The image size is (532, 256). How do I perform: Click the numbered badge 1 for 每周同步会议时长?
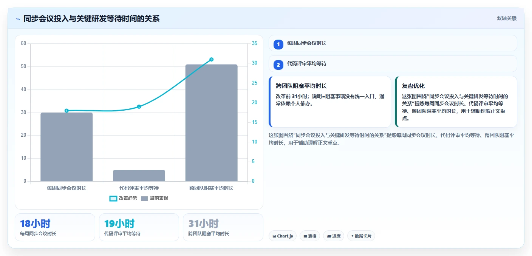coord(278,44)
